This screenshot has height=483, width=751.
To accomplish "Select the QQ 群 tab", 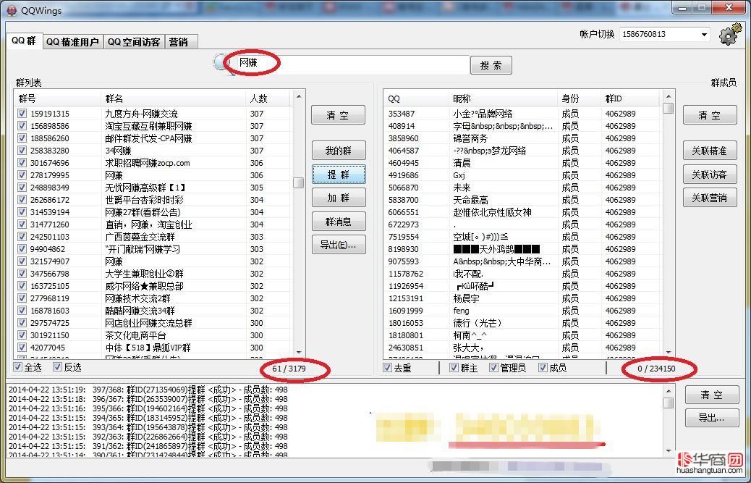I will [24, 41].
